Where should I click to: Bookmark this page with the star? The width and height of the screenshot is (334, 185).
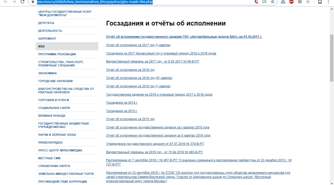coord(273,2)
